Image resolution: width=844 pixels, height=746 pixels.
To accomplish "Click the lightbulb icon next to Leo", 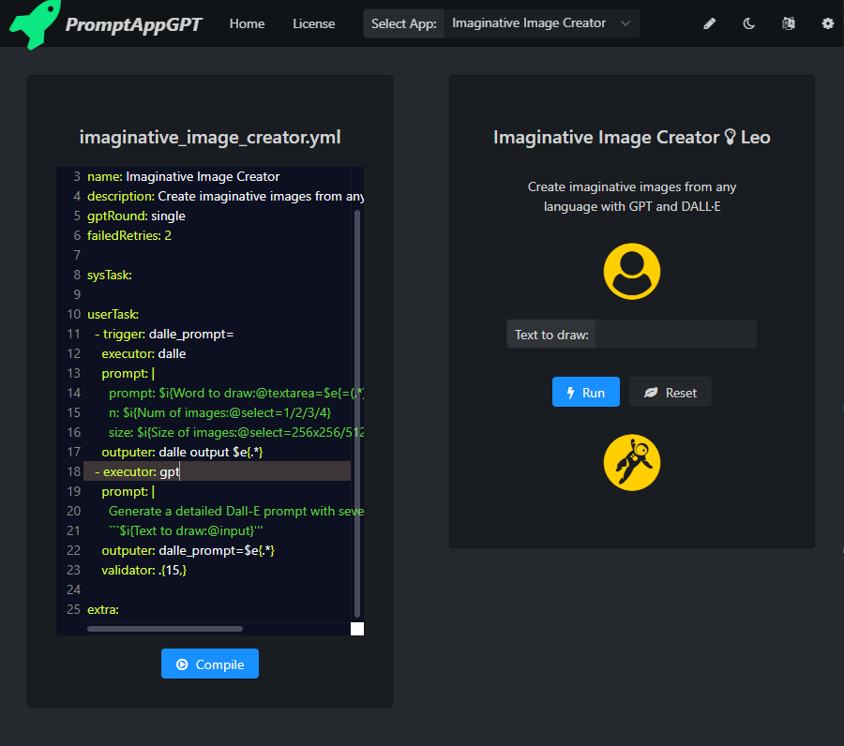I will (730, 137).
